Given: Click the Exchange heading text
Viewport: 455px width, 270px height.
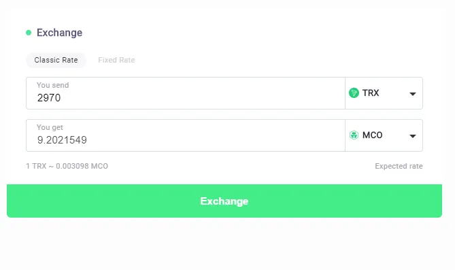Looking at the screenshot, I should click(59, 33).
